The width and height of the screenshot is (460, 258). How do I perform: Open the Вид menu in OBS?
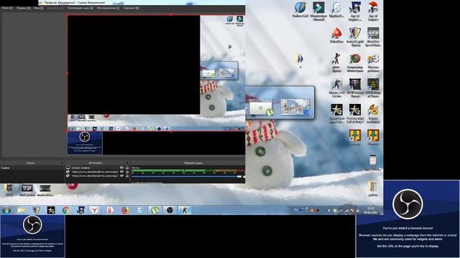pos(39,8)
